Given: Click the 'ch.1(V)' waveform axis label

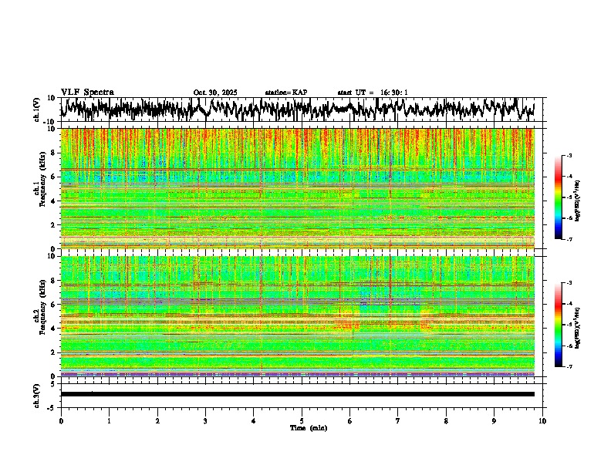Looking at the screenshot, I should (38, 110).
